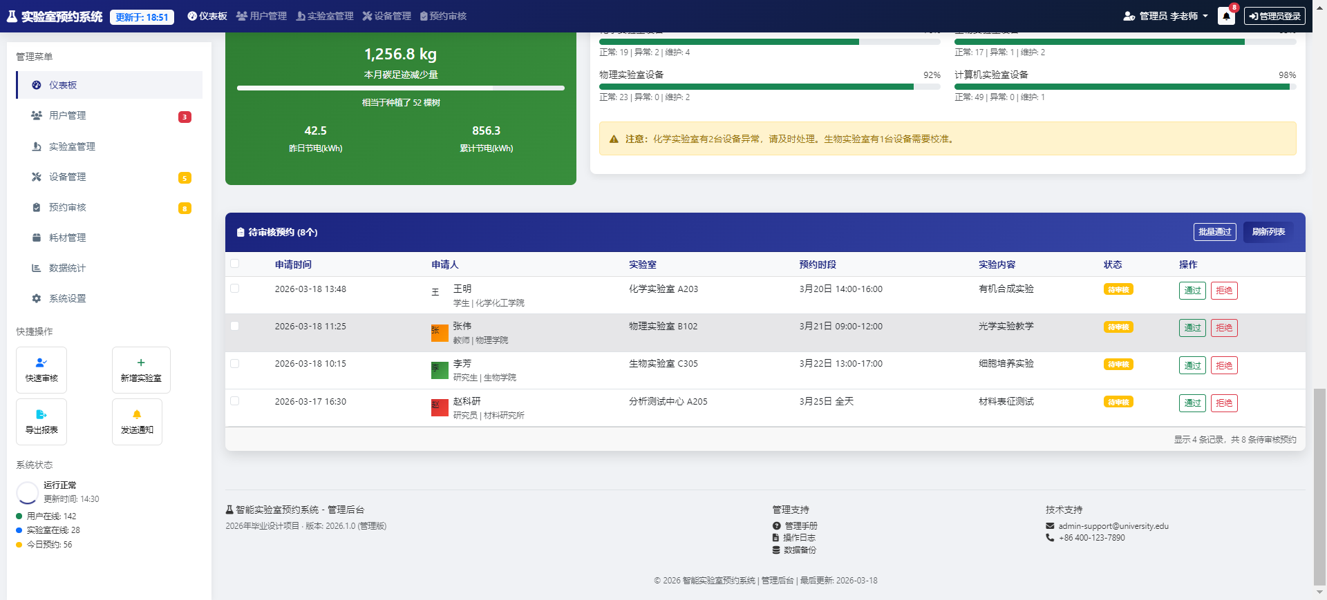This screenshot has height=600, width=1327.
Task: Click the warning triangle icon in alert
Action: click(614, 139)
